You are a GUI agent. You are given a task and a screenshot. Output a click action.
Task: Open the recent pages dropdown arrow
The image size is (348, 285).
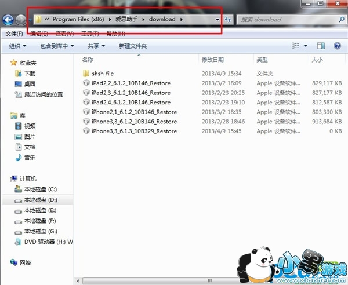30,20
